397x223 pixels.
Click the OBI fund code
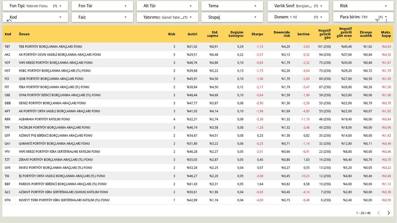coord(7,95)
